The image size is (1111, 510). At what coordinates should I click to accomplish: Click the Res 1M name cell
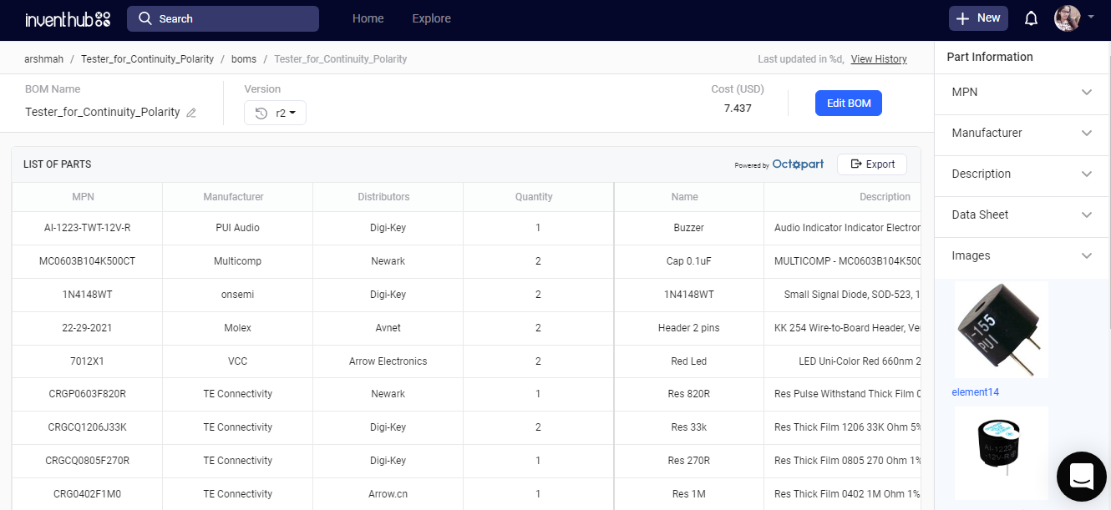688,494
